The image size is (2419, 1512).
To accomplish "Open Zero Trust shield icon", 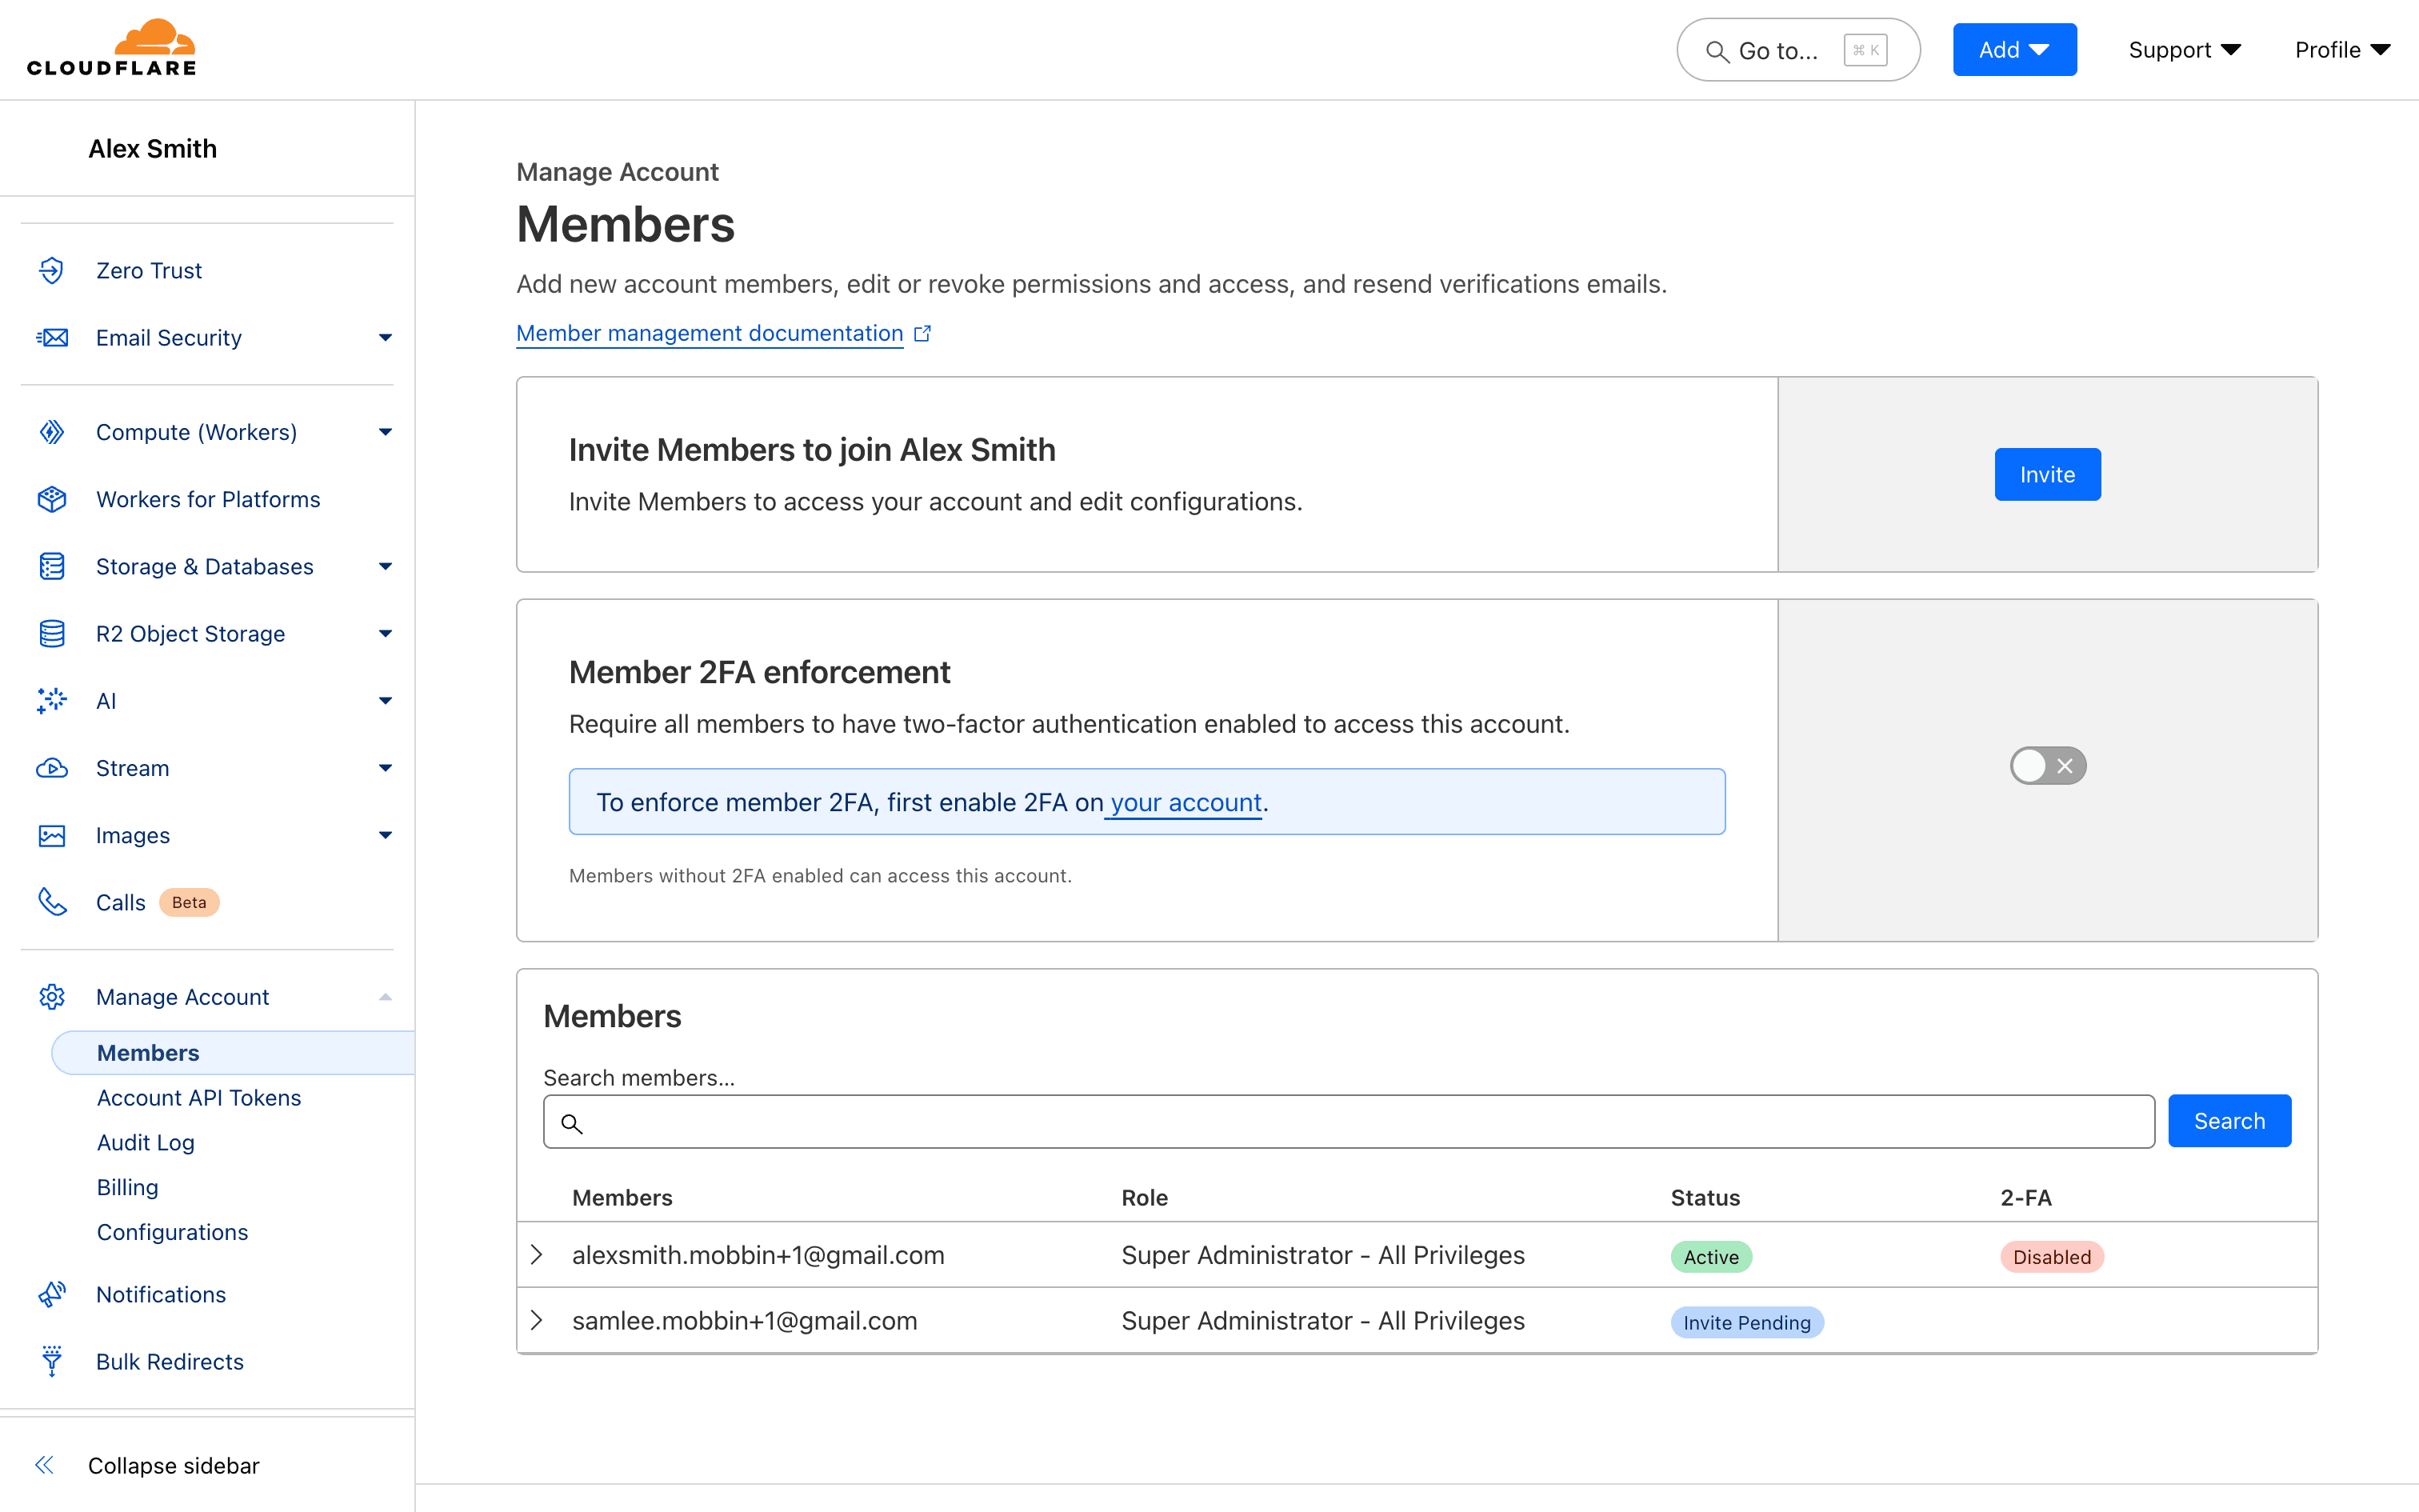I will (52, 270).
